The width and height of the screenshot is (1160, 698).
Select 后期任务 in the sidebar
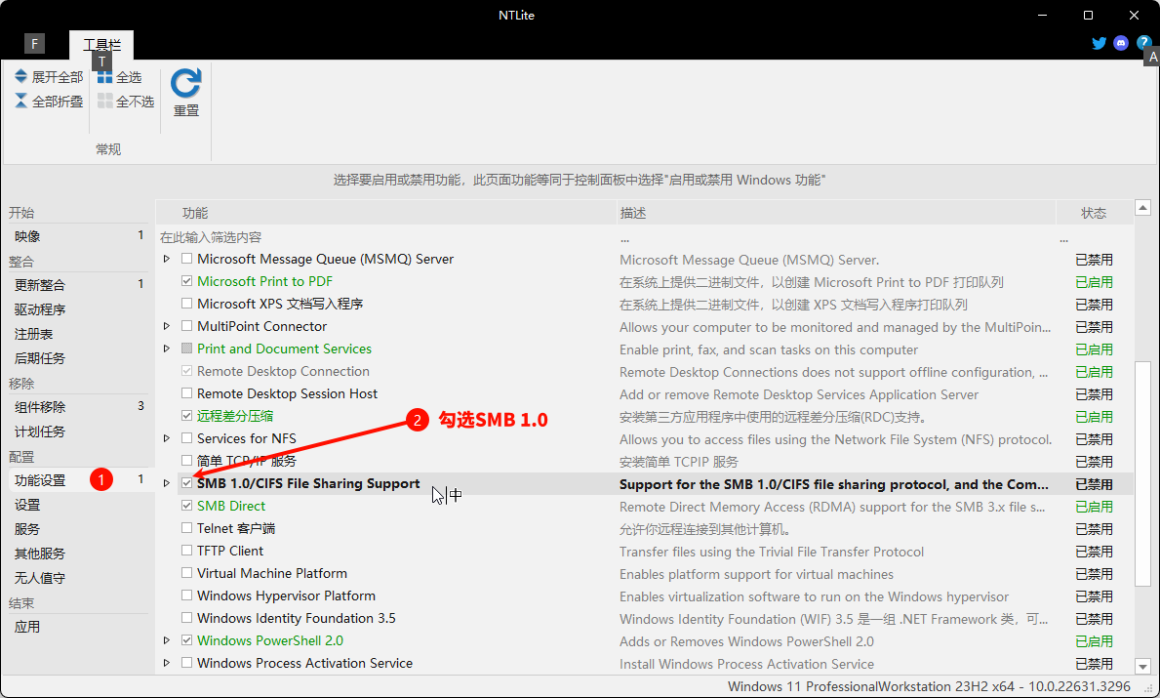tap(78, 358)
